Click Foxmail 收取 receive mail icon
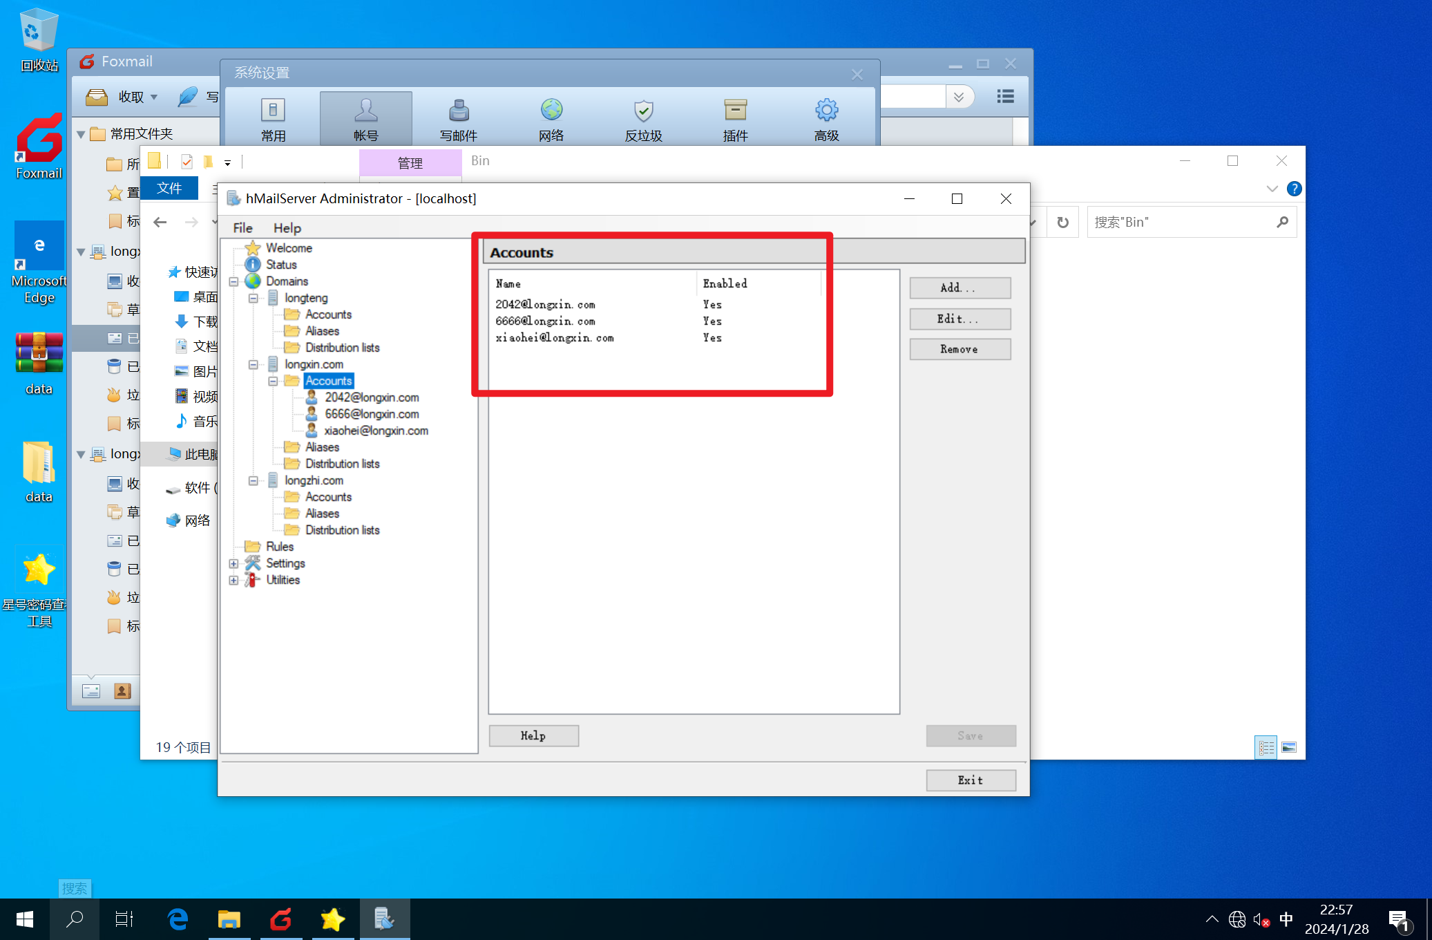This screenshot has width=1432, height=940. 97,97
